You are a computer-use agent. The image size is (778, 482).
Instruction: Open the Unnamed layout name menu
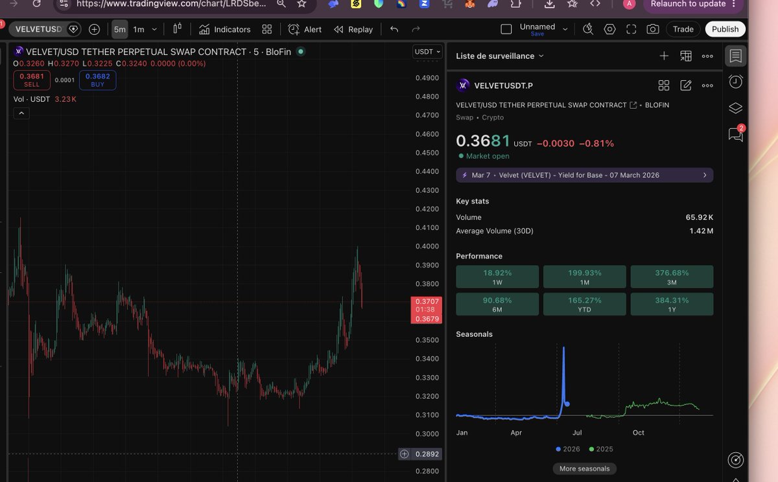(537, 29)
